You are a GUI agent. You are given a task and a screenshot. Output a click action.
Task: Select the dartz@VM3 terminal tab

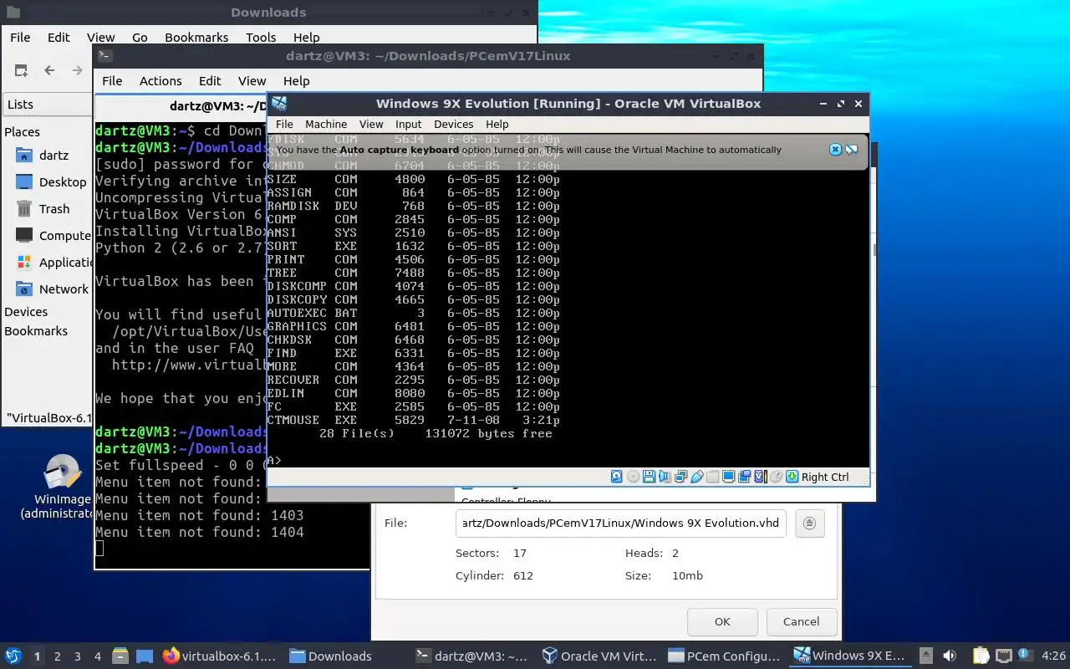pos(181,106)
